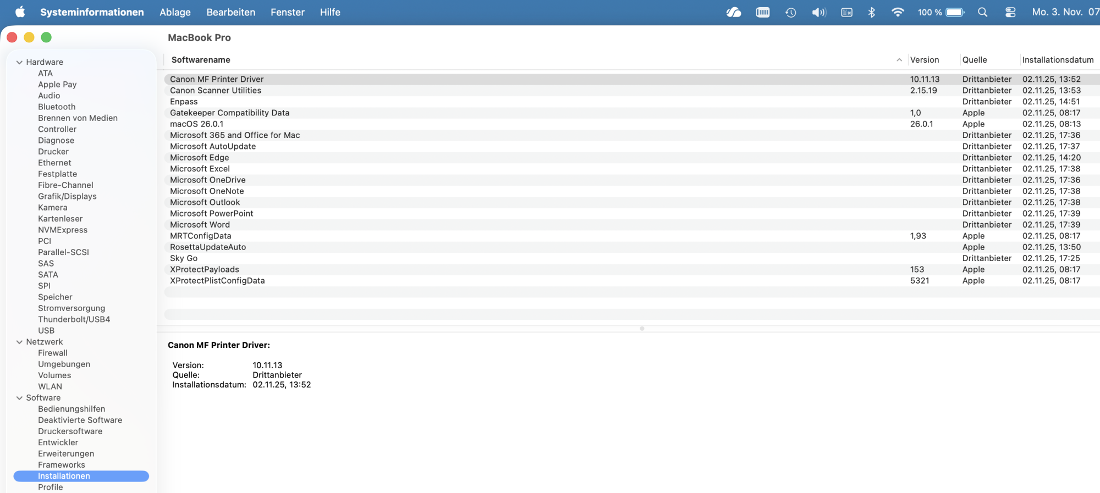Select the XProtectPlistConfigData row
This screenshot has width=1100, height=493.
click(x=631, y=280)
